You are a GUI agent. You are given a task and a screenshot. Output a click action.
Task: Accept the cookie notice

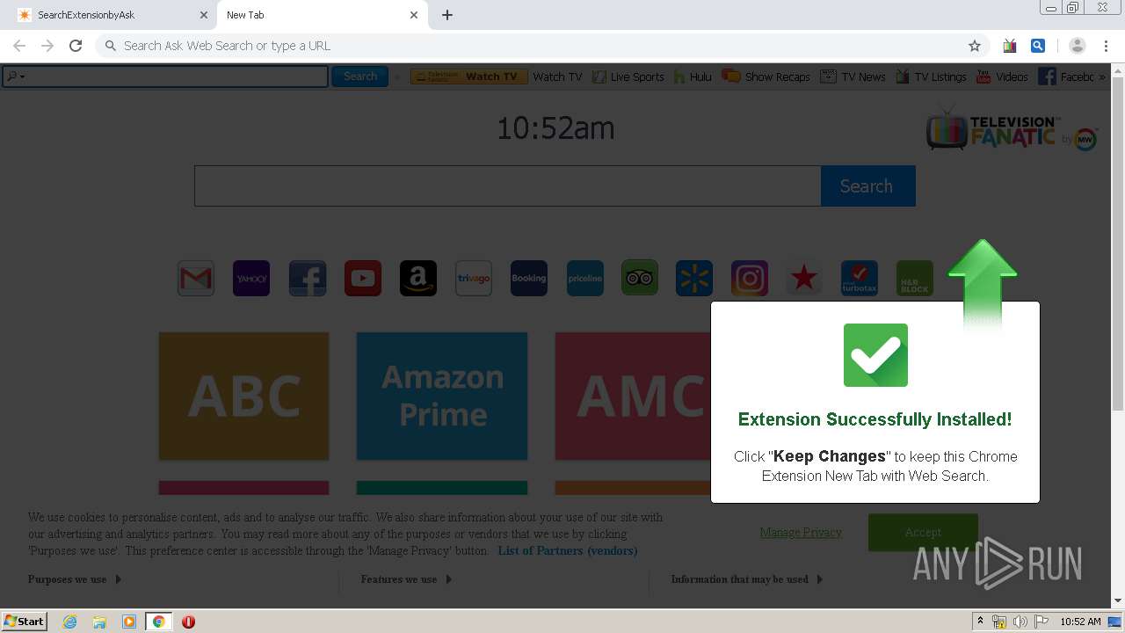(923, 533)
